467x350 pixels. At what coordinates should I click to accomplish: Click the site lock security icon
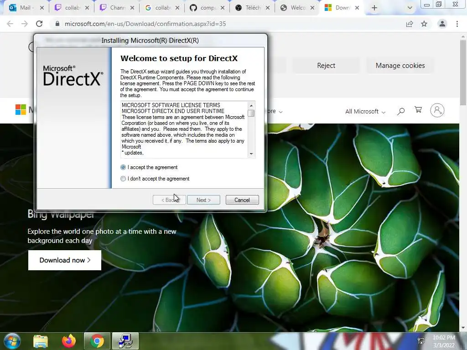(x=57, y=24)
